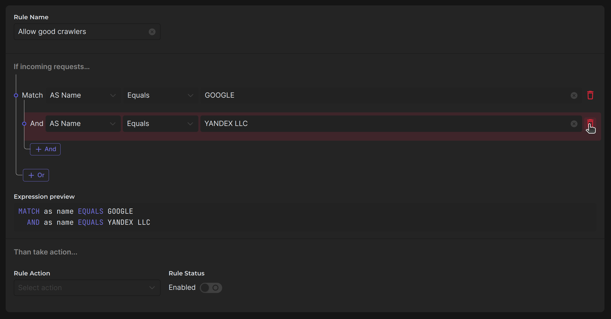Edit the YANDEX LLC value input field

(x=382, y=124)
